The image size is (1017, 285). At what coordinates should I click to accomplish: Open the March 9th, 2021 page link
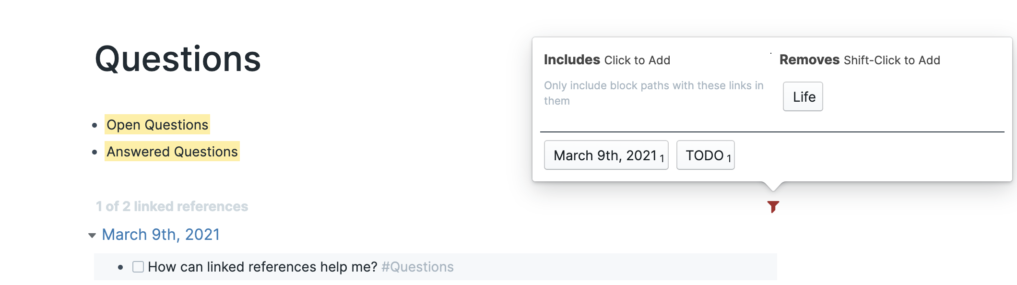click(160, 234)
